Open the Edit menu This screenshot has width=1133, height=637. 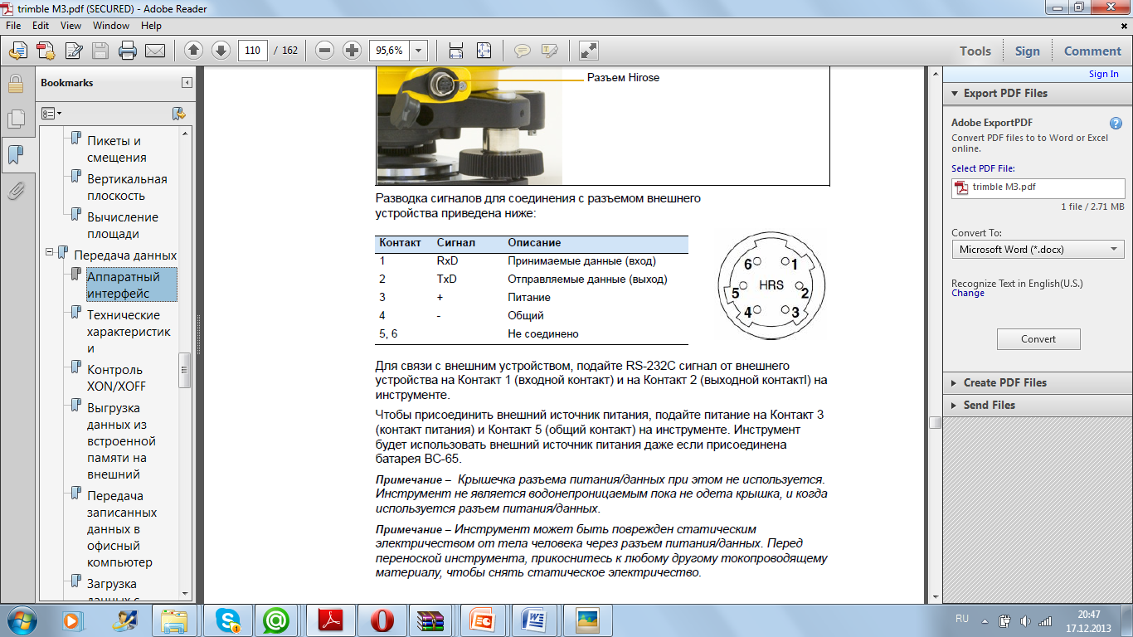click(41, 26)
